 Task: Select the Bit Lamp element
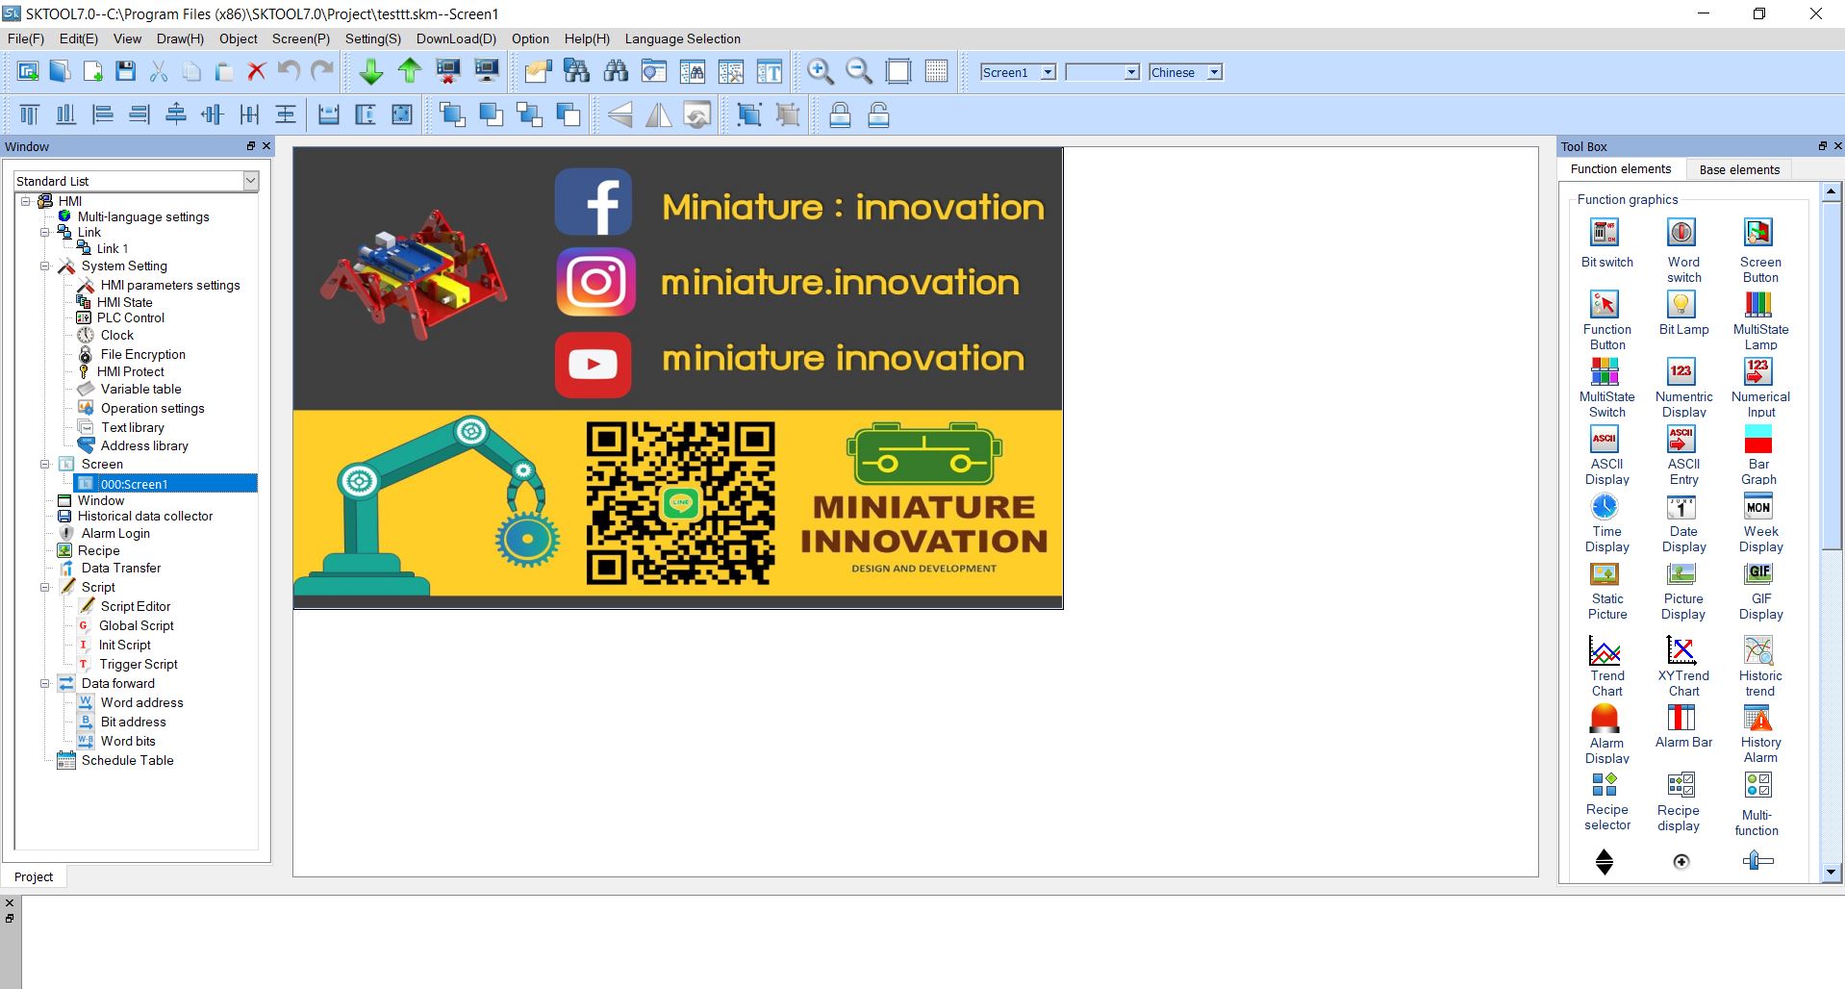(x=1683, y=313)
